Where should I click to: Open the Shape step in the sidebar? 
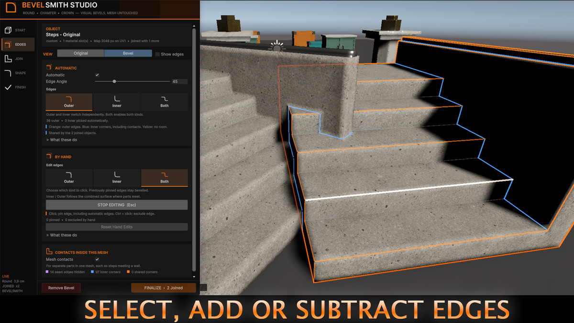[x=18, y=73]
